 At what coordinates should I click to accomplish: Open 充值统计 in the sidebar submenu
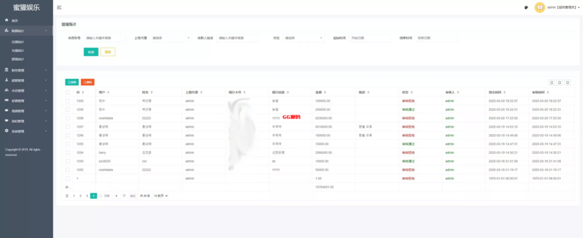[18, 51]
